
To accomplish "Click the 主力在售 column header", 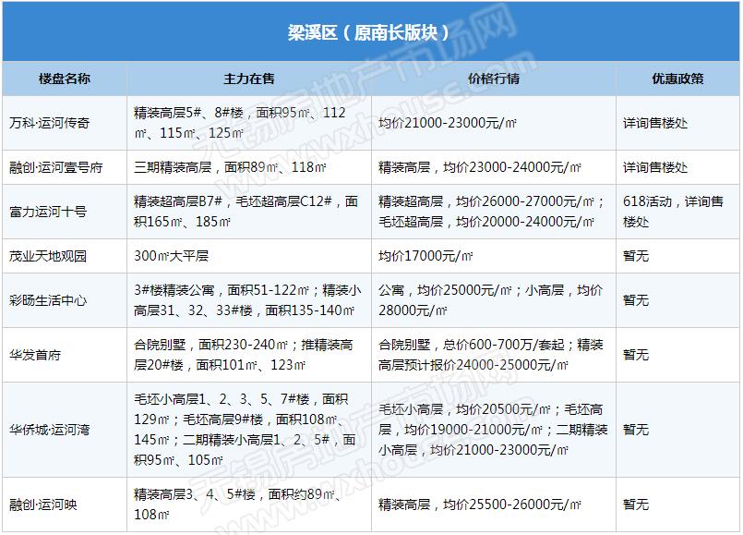I will click(x=249, y=79).
